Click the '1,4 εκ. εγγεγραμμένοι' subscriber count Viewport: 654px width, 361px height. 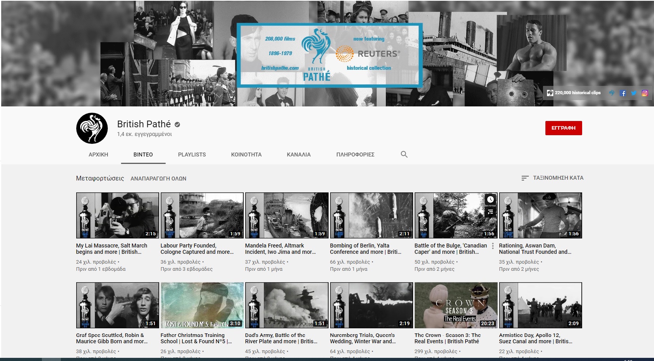pos(145,134)
